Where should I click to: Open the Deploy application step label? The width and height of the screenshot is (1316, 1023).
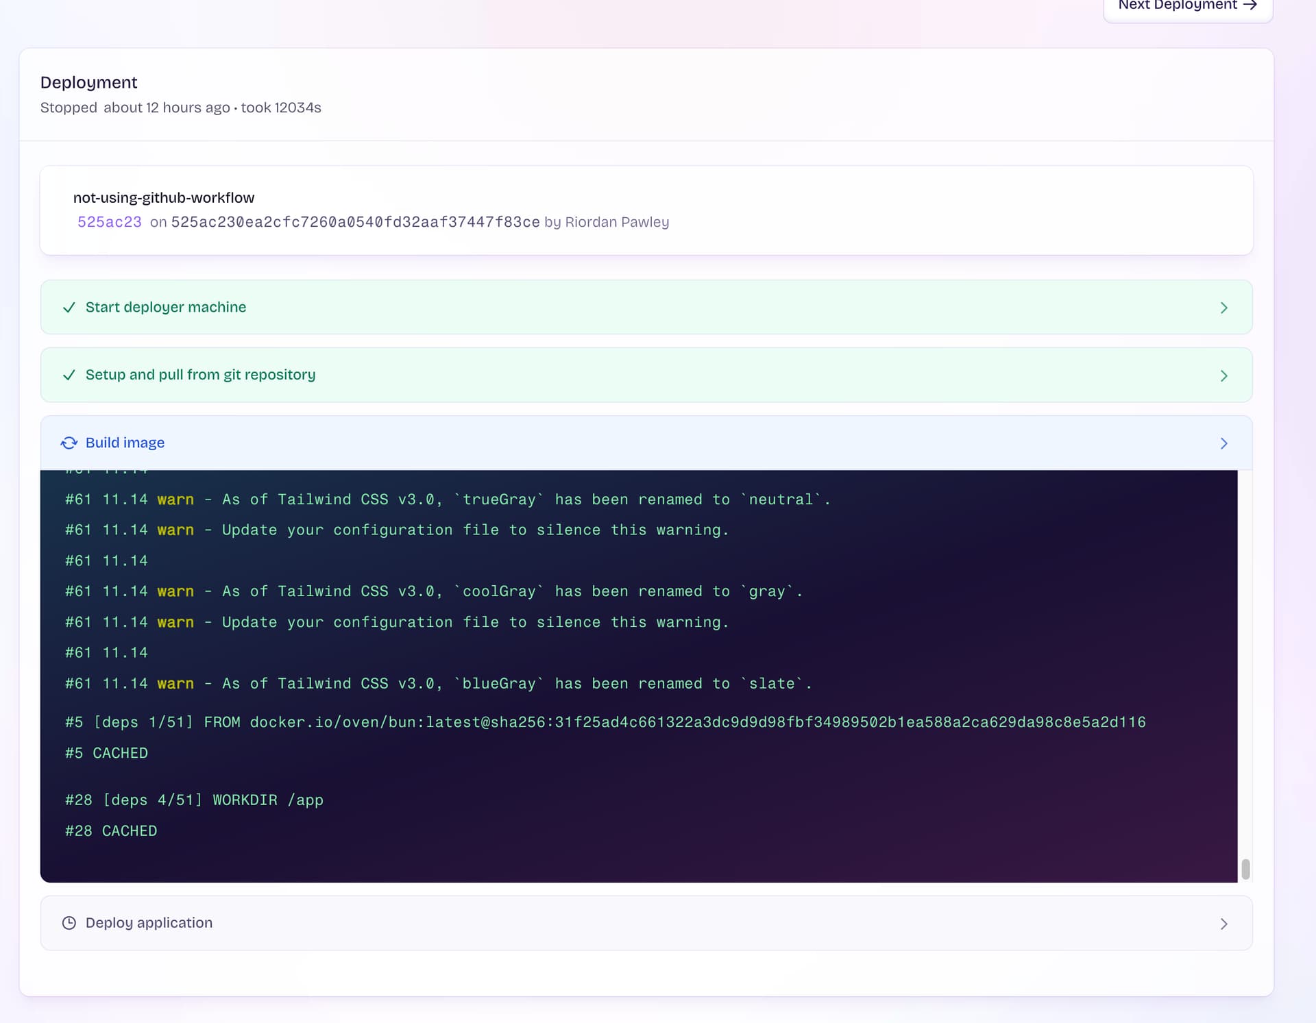(149, 922)
